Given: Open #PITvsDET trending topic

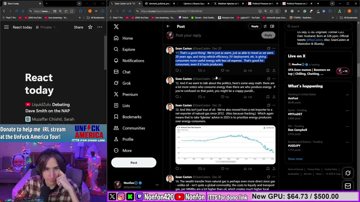Looking at the screenshot, I should [295, 114].
